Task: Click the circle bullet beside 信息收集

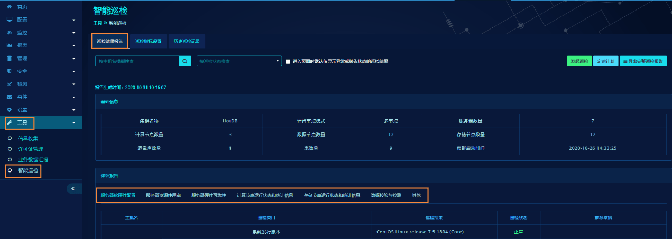Action: [x=10, y=138]
